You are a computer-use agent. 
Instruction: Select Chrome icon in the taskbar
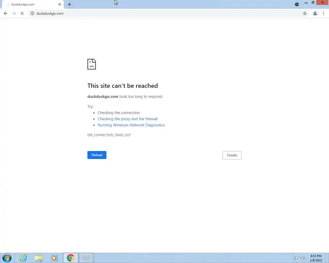[x=71, y=258]
